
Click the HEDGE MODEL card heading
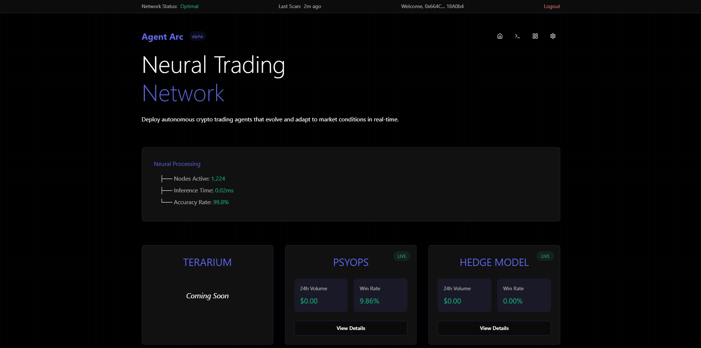494,262
